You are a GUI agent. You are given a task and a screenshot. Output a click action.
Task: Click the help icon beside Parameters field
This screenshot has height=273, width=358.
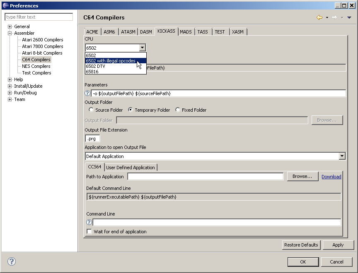(x=87, y=93)
